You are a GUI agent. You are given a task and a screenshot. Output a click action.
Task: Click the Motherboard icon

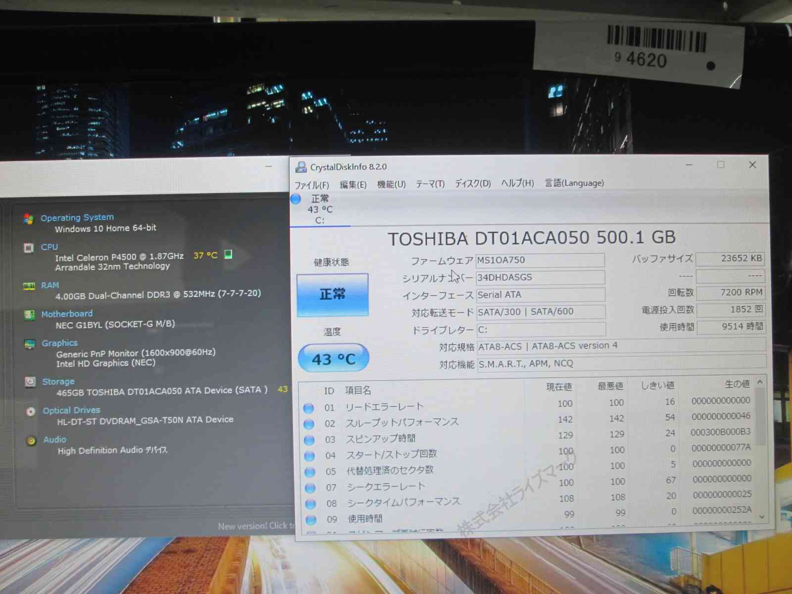[x=30, y=314]
